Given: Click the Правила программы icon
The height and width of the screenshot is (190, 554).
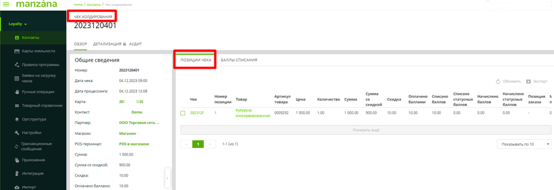Looking at the screenshot, I should (17, 65).
